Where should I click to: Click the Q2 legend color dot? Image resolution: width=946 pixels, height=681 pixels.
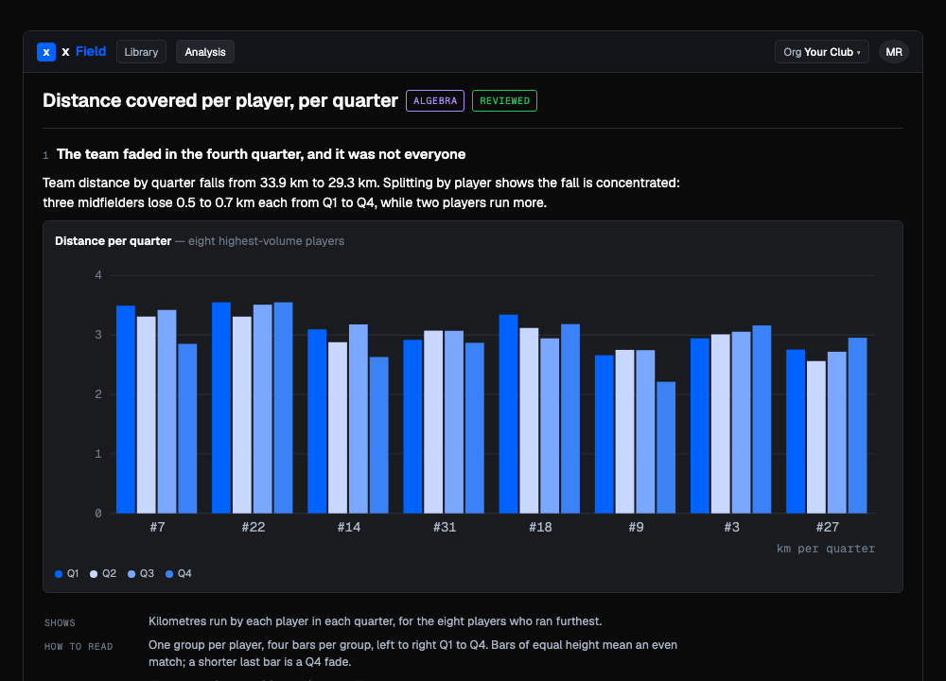tap(94, 574)
